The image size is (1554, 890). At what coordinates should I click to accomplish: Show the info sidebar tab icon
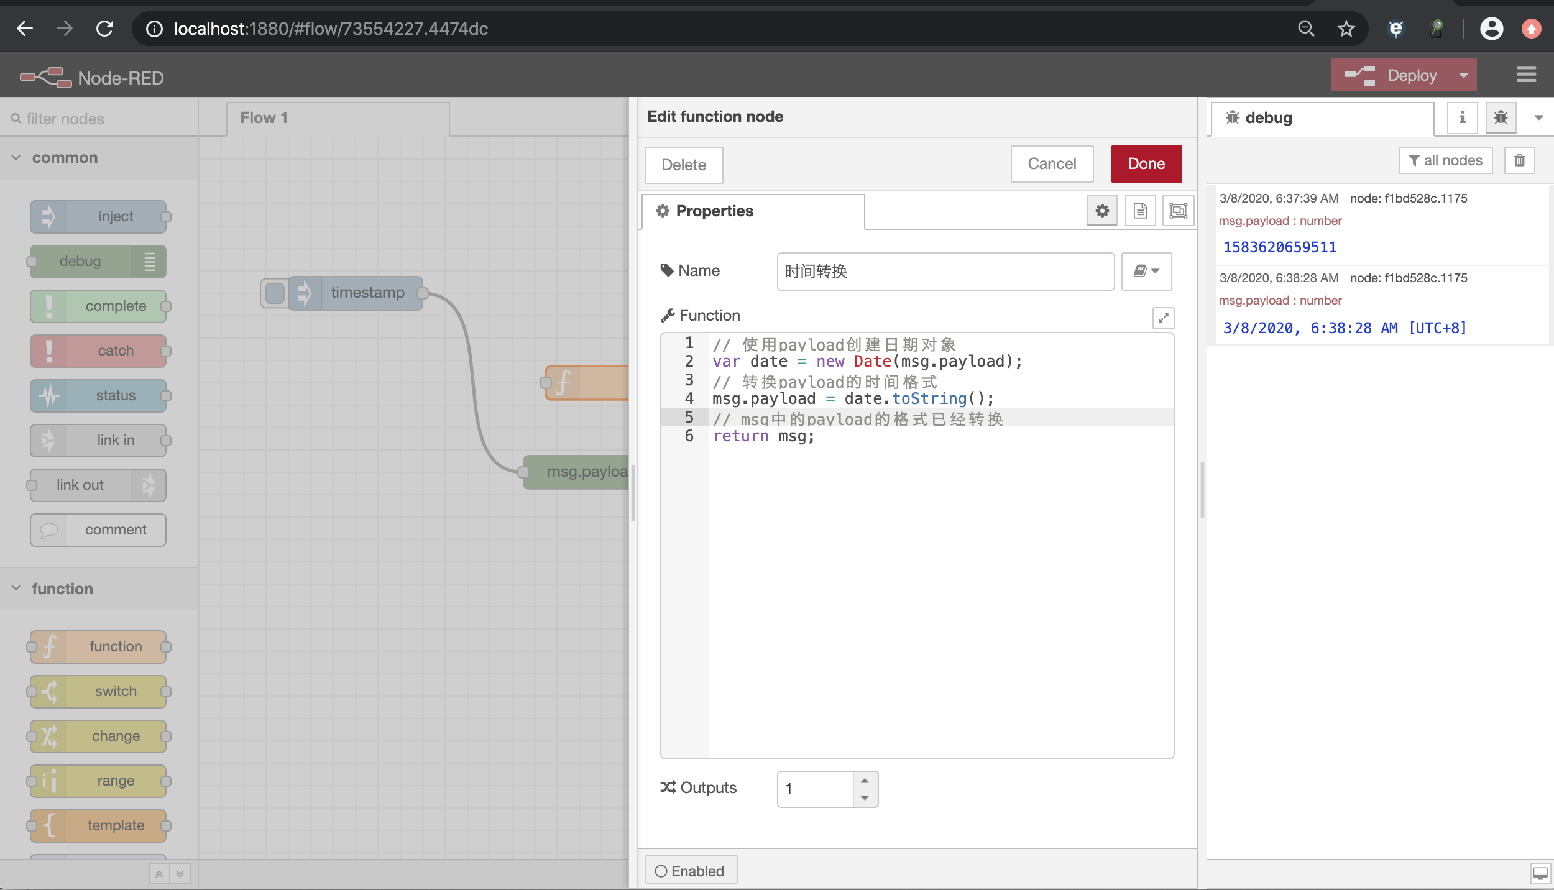(x=1462, y=117)
